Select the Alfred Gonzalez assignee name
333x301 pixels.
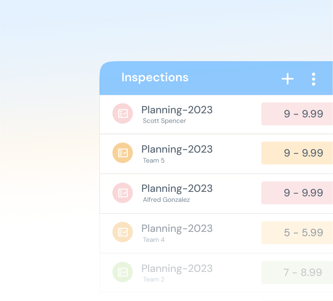click(166, 200)
